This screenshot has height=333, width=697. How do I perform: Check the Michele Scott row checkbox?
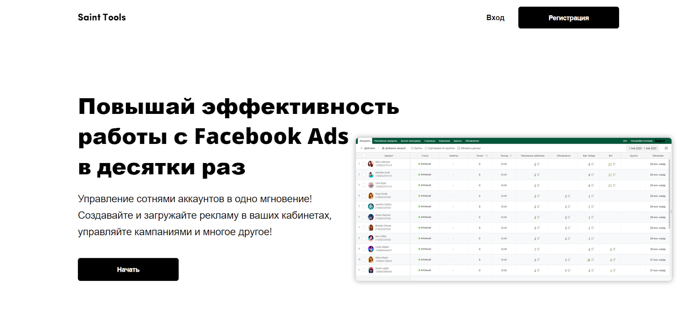pyautogui.click(x=364, y=174)
